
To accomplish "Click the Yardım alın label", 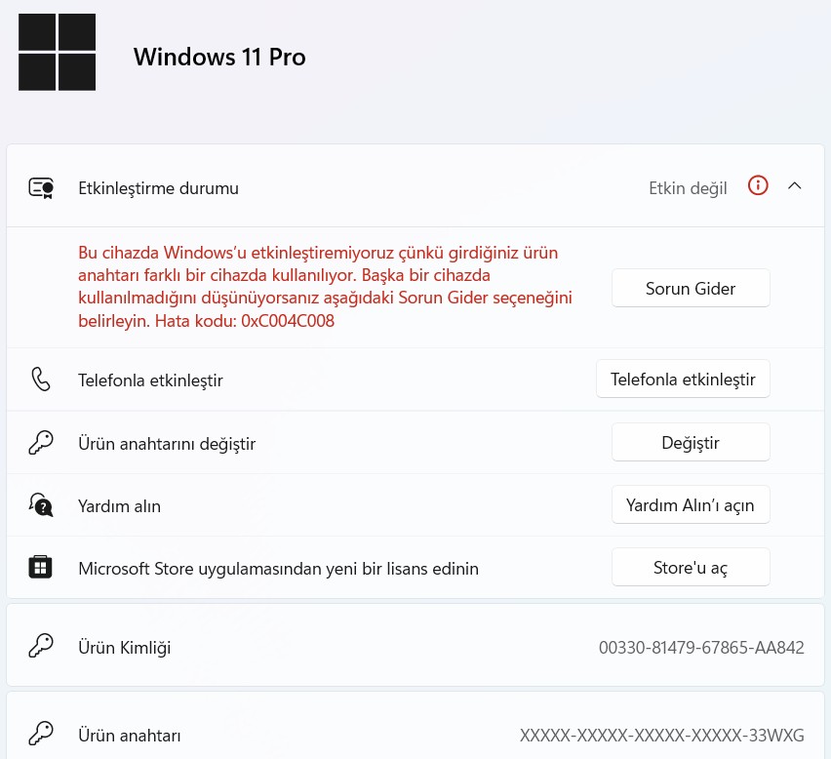I will pyautogui.click(x=119, y=506).
